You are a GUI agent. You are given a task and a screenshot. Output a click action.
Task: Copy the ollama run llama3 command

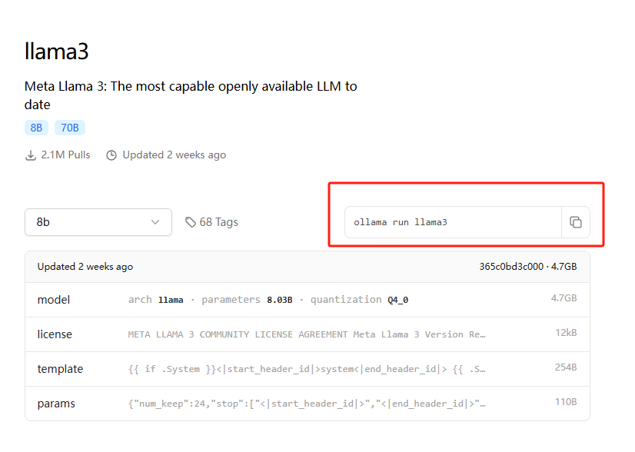(x=575, y=222)
